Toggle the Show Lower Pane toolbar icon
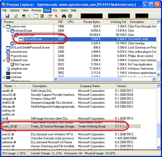This screenshot has width=162, height=157. [x=36, y=16]
